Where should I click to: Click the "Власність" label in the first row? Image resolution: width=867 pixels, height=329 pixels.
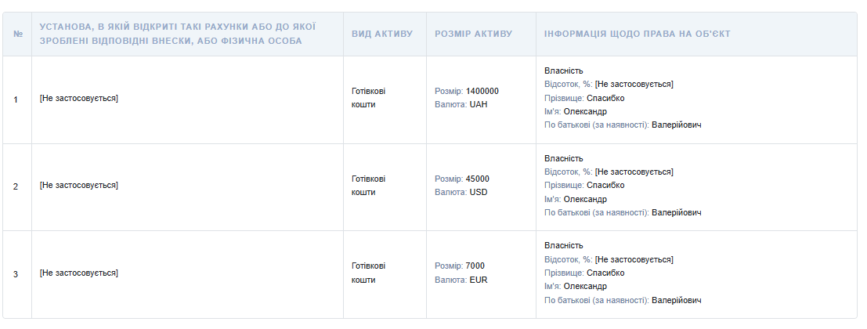pyautogui.click(x=563, y=70)
